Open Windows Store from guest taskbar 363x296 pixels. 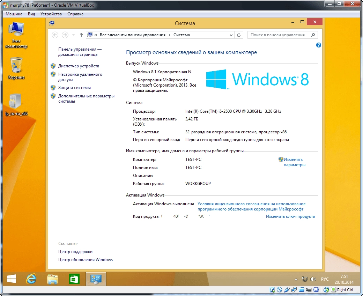point(74,279)
